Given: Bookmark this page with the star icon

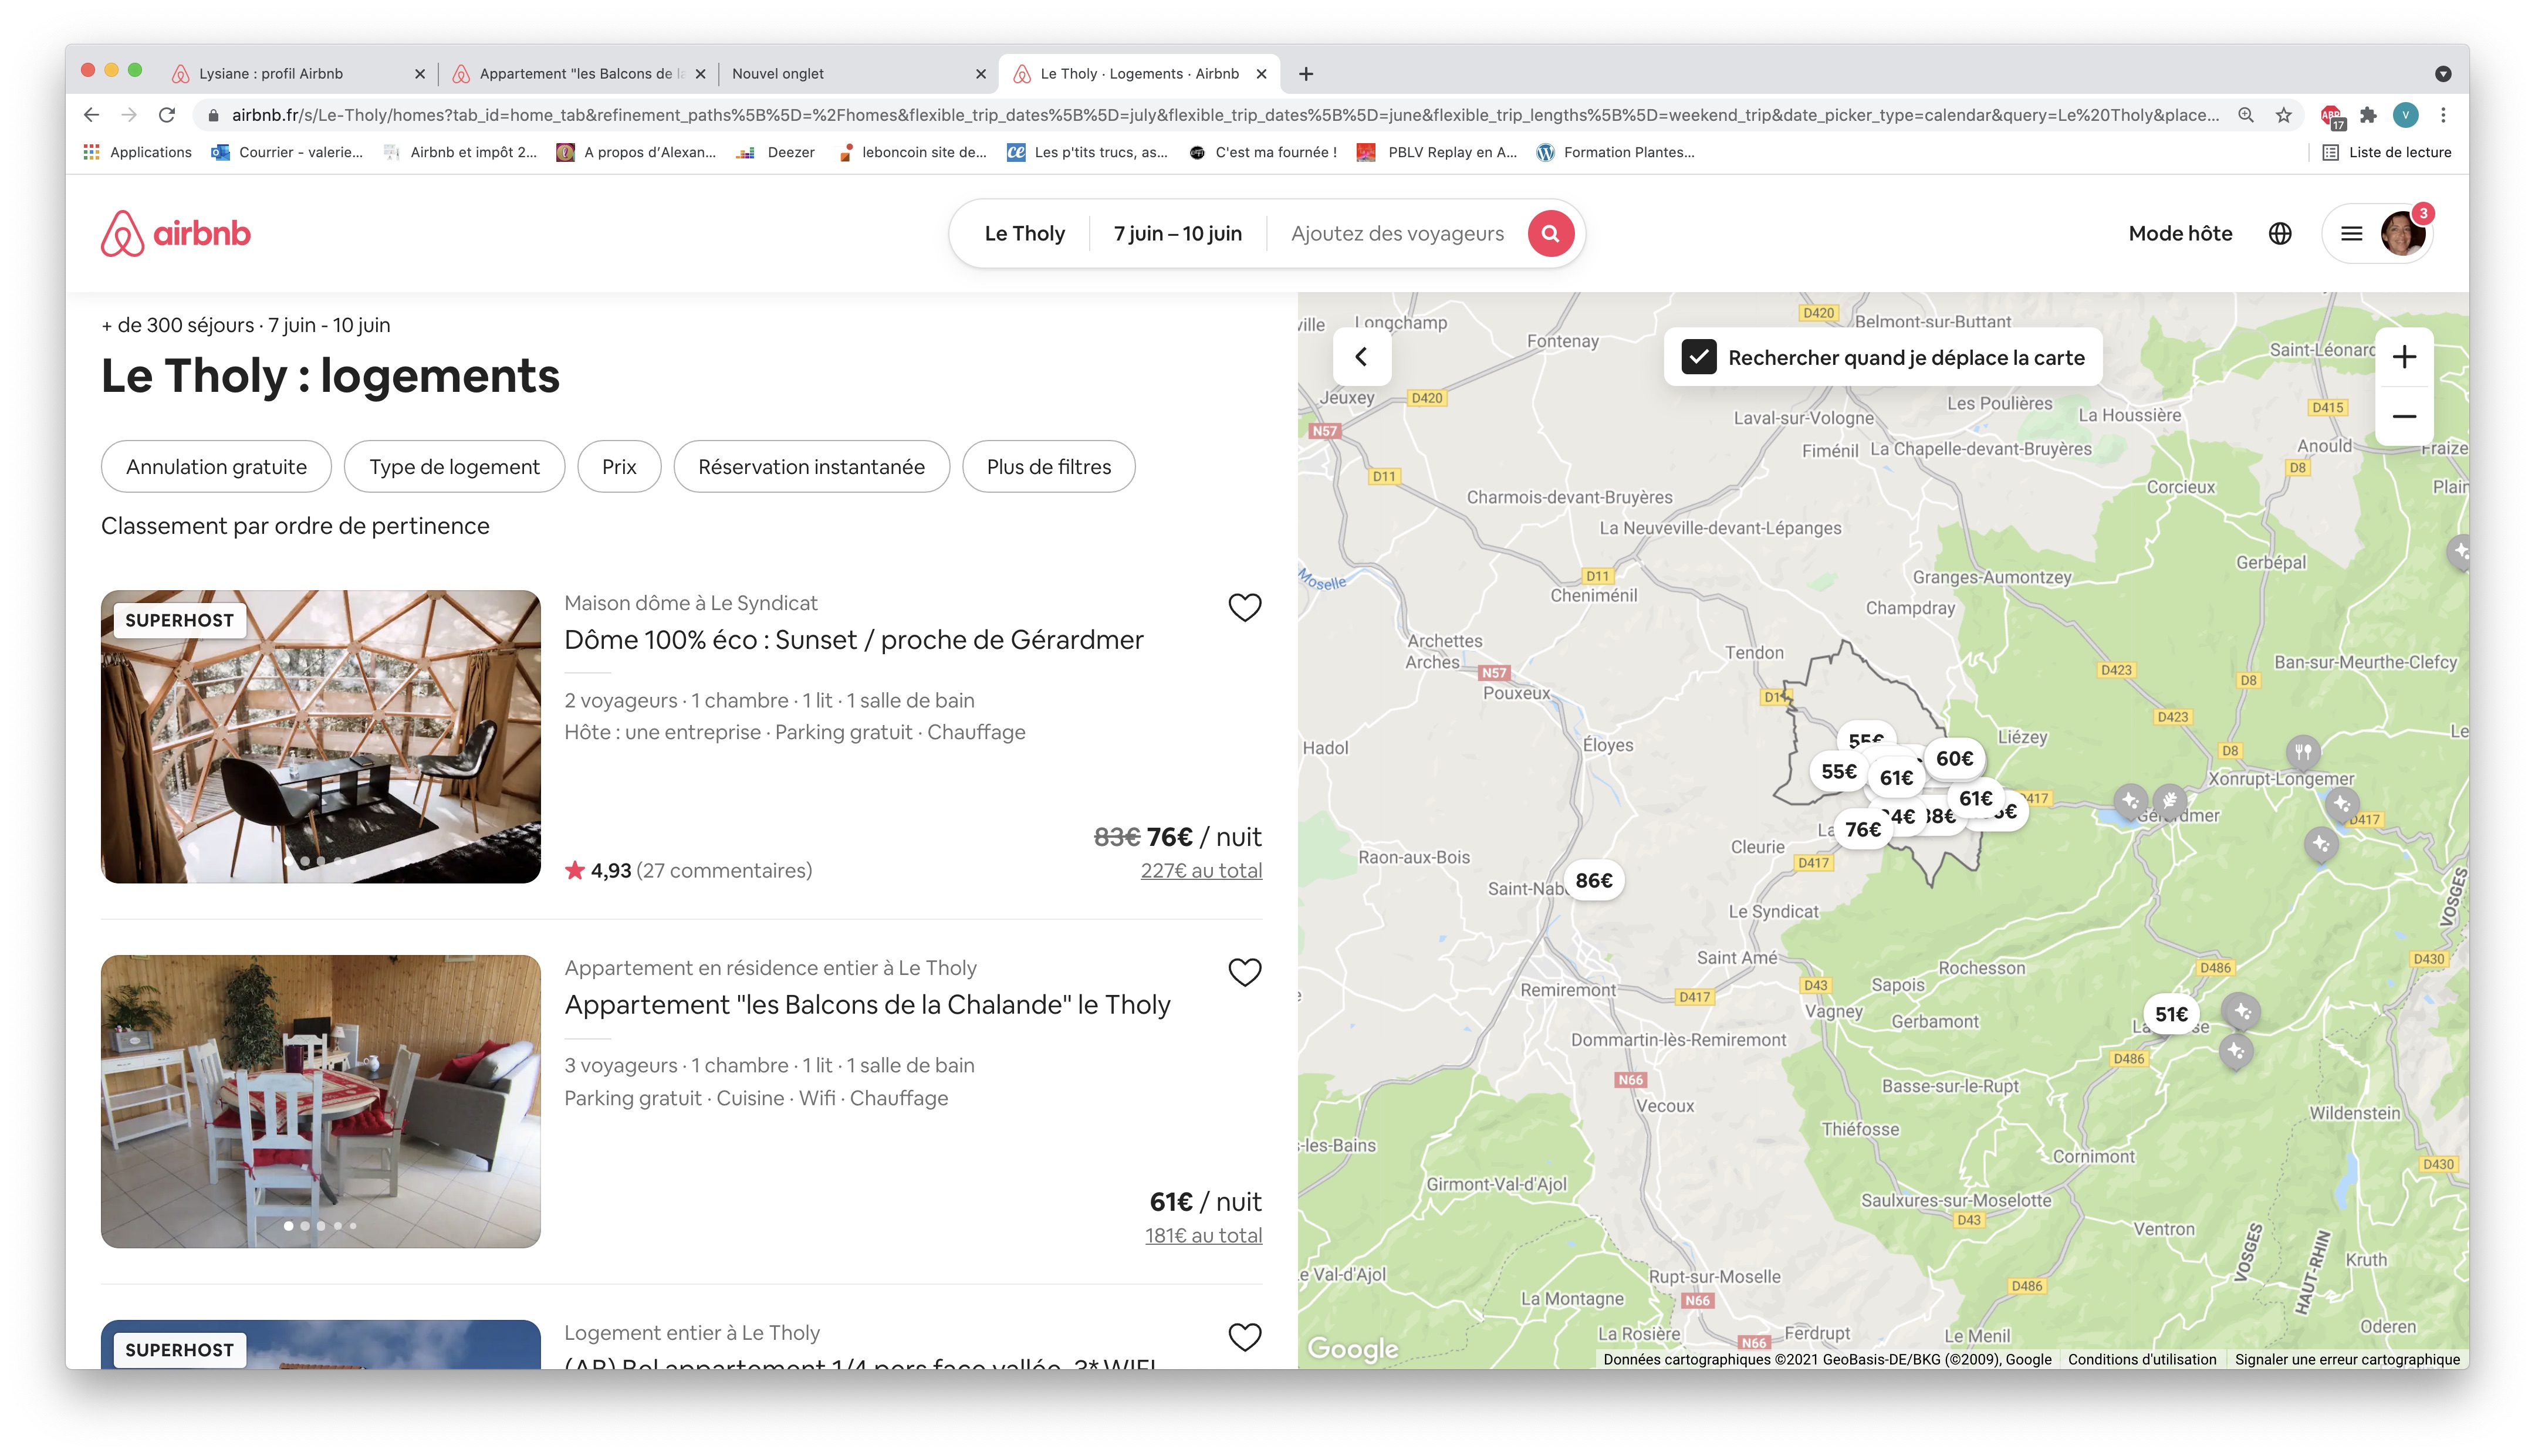Looking at the screenshot, I should (x=2284, y=115).
